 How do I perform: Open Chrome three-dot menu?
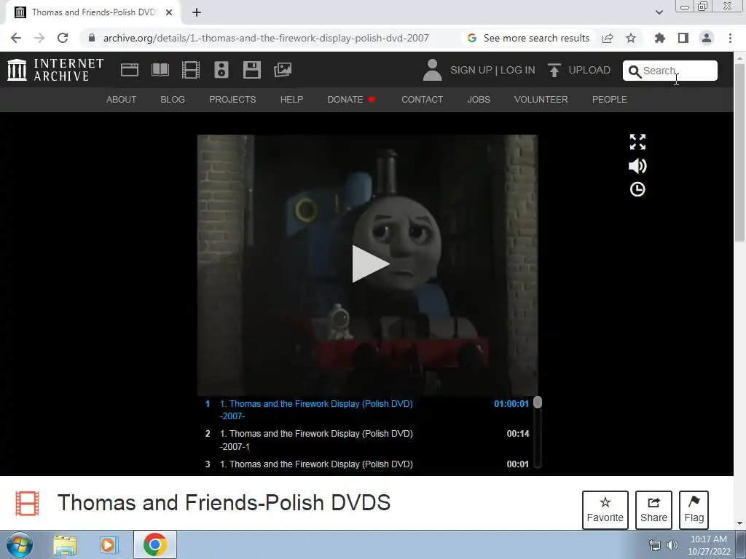tap(730, 38)
